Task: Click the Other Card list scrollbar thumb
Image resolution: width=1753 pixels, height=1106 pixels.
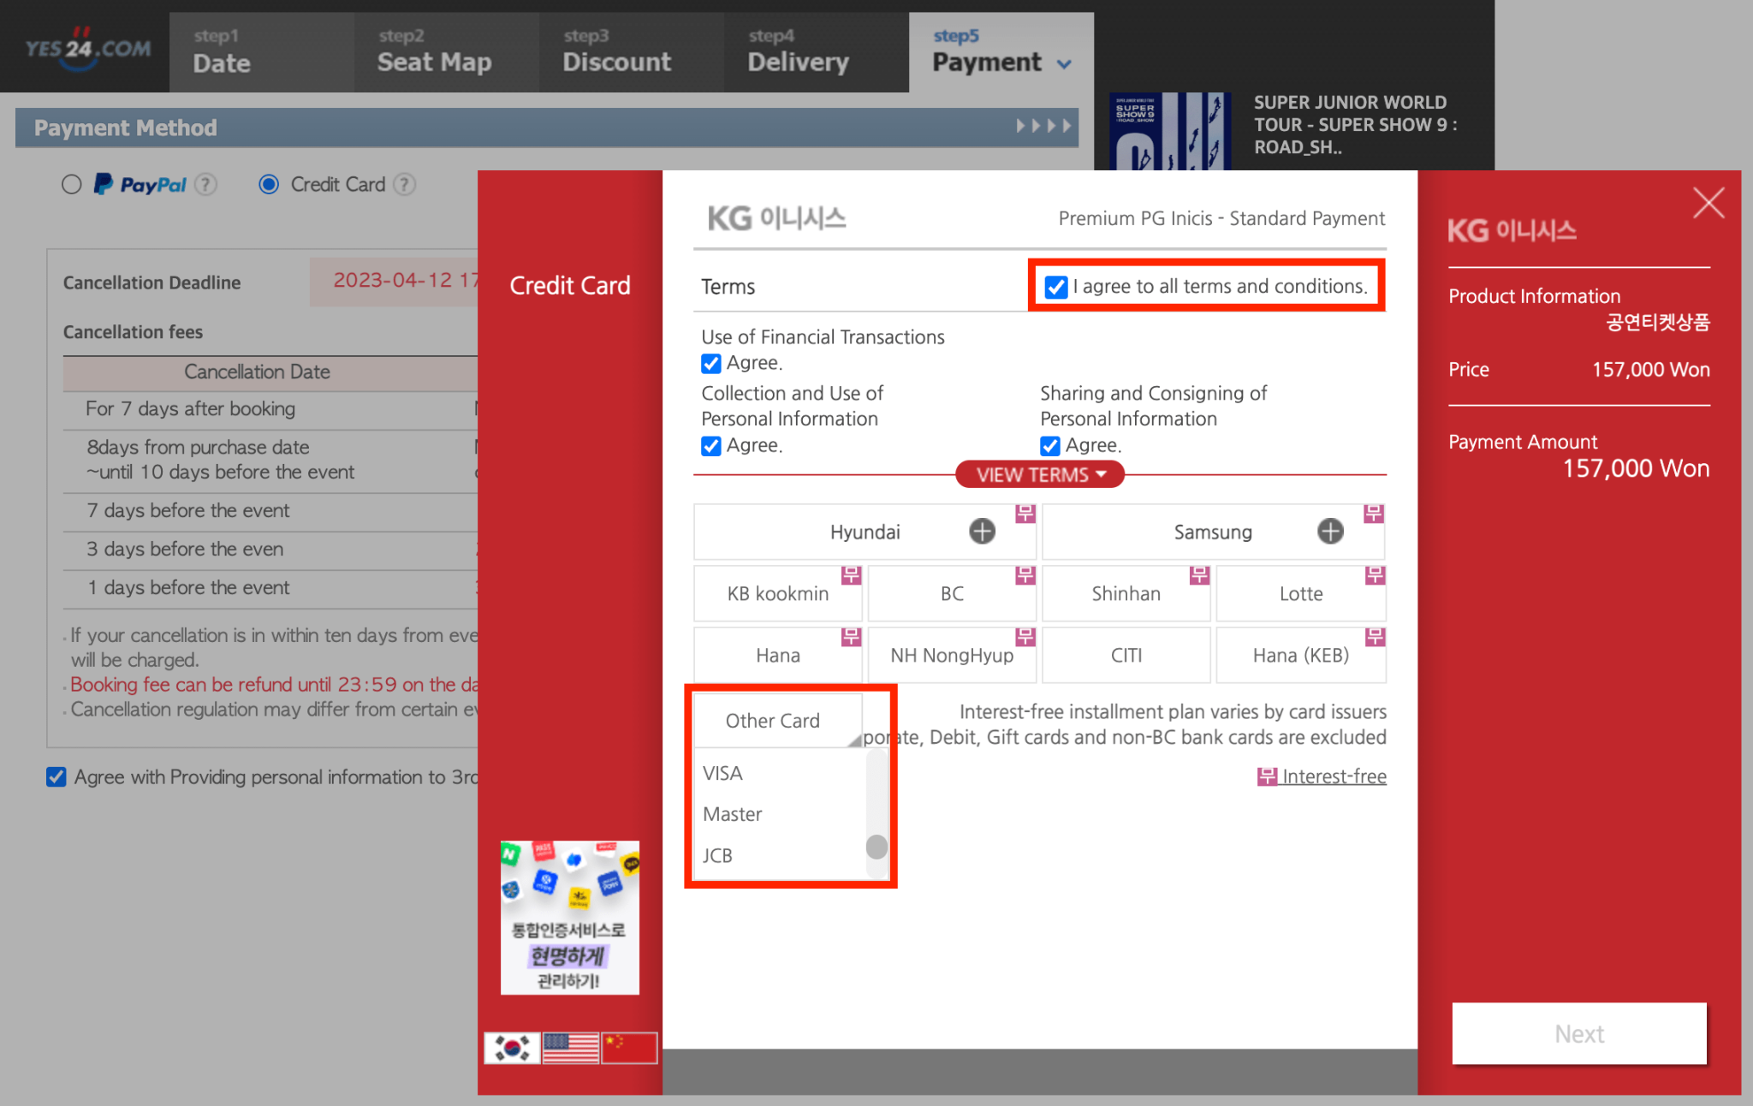Action: tap(876, 847)
